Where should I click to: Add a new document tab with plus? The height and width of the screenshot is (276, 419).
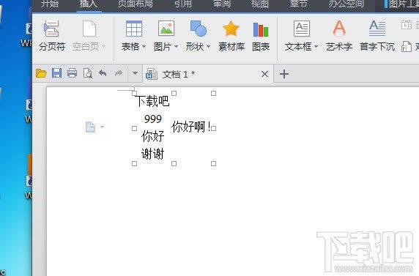tap(284, 74)
